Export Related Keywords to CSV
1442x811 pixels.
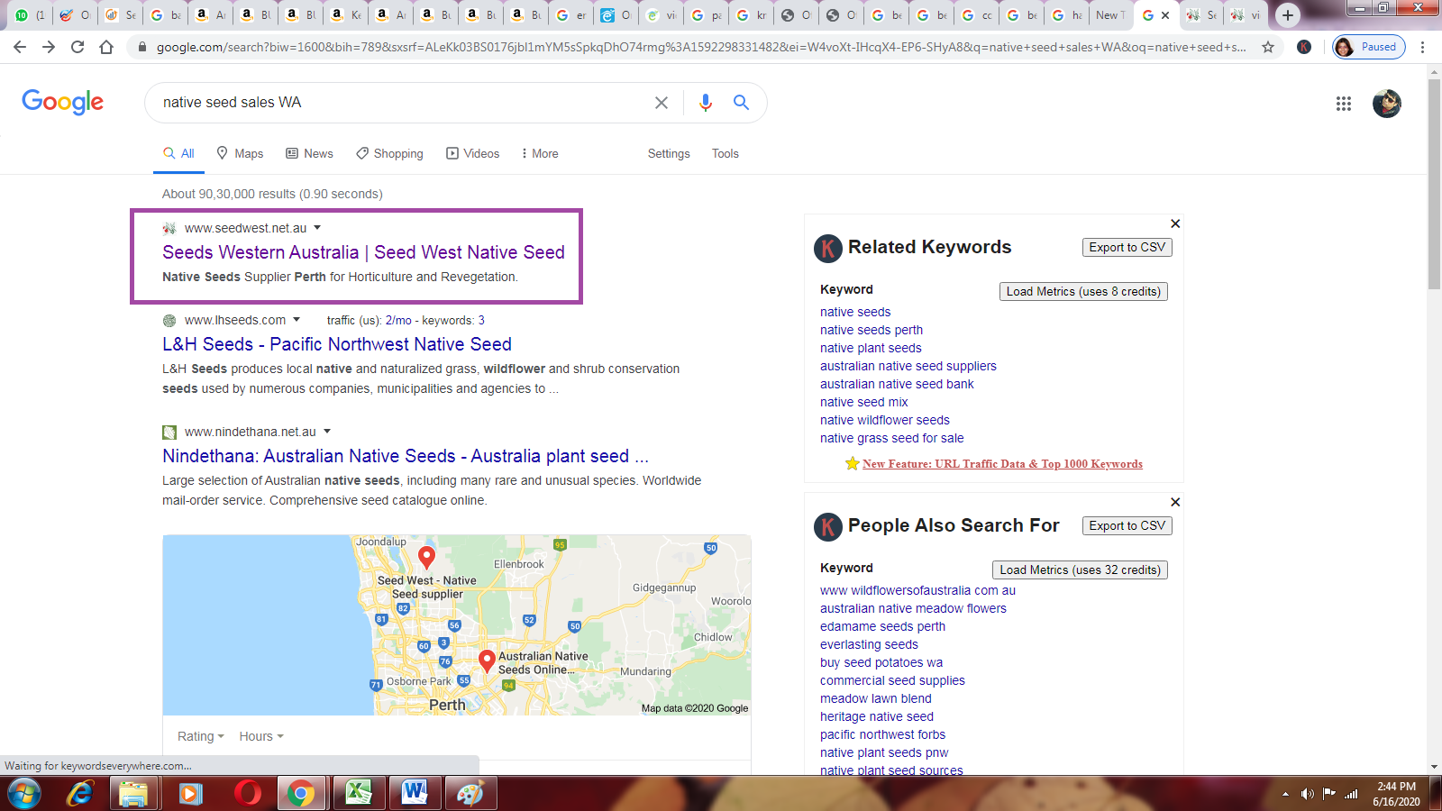tap(1127, 247)
